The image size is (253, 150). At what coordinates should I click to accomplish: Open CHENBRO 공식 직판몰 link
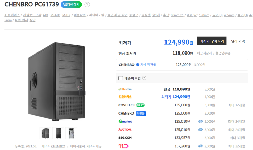(x=148, y=65)
